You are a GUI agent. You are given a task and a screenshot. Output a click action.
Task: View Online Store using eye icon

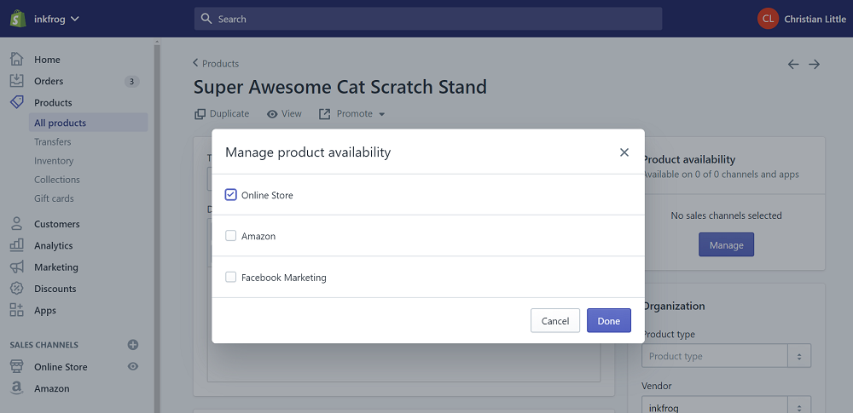[x=133, y=367]
